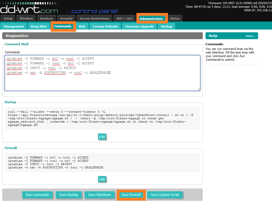Click the Save Firewall button
The image size is (272, 202).
click(131, 195)
